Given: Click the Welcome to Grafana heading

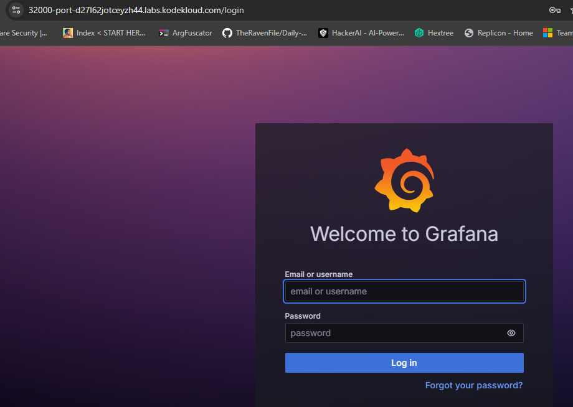Looking at the screenshot, I should click(404, 234).
